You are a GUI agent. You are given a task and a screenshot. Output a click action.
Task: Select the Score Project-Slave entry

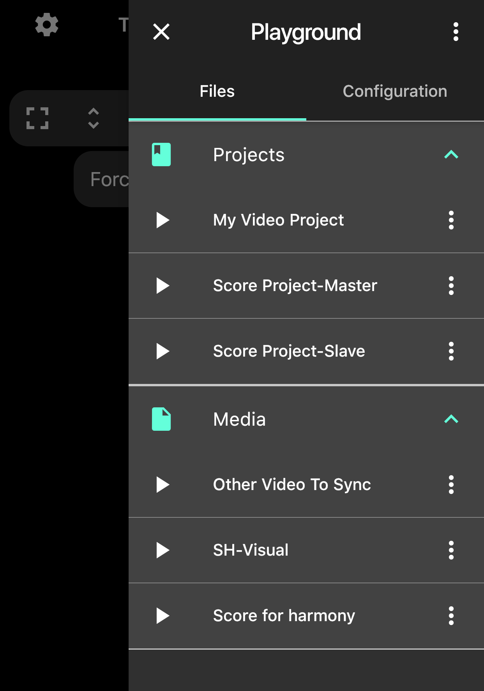point(289,351)
